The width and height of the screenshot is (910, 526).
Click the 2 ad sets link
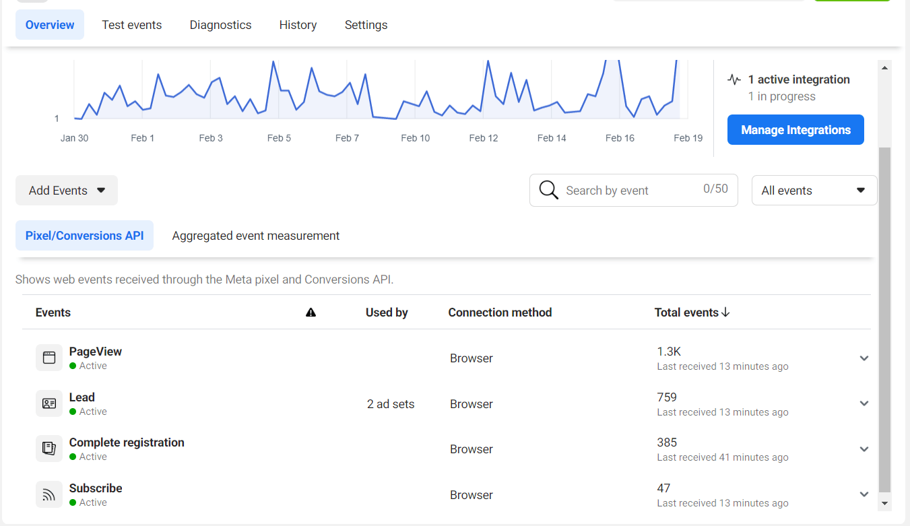pyautogui.click(x=391, y=404)
